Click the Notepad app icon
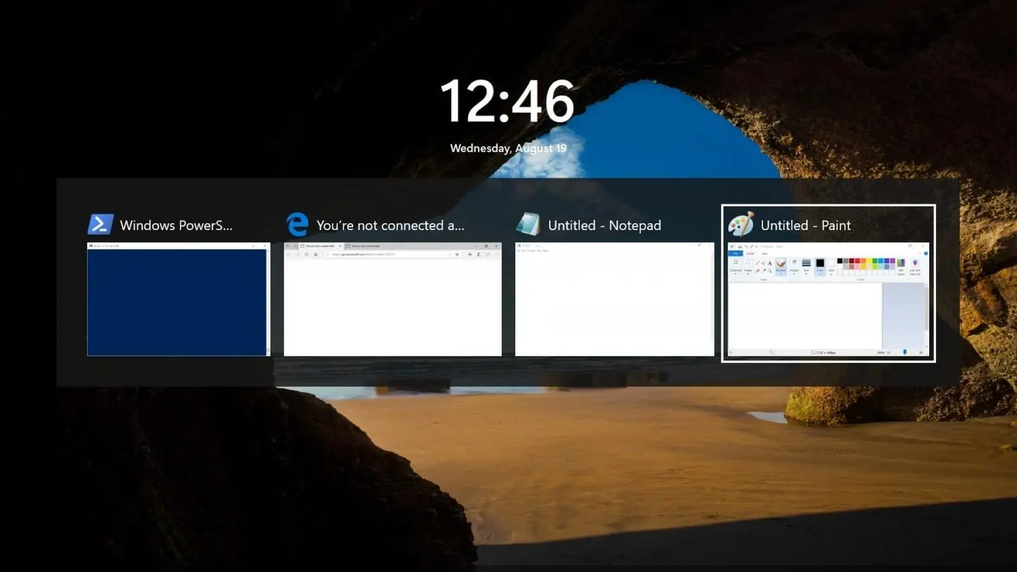 click(528, 224)
